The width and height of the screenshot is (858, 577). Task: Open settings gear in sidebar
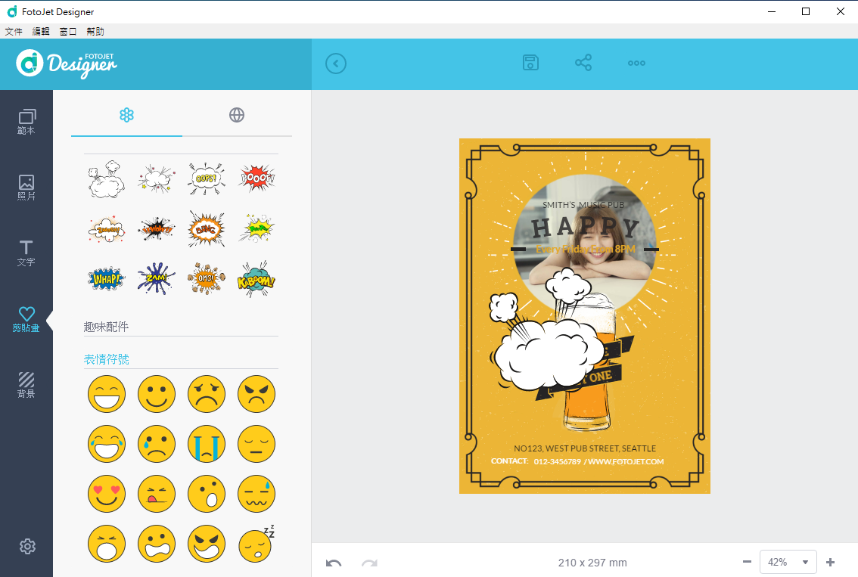click(x=27, y=546)
